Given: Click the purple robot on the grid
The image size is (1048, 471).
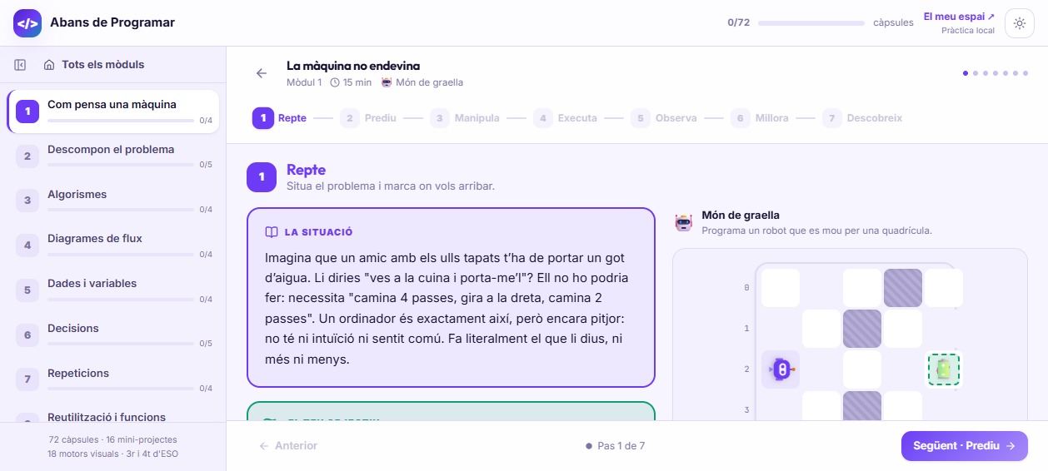Looking at the screenshot, I should point(781,369).
